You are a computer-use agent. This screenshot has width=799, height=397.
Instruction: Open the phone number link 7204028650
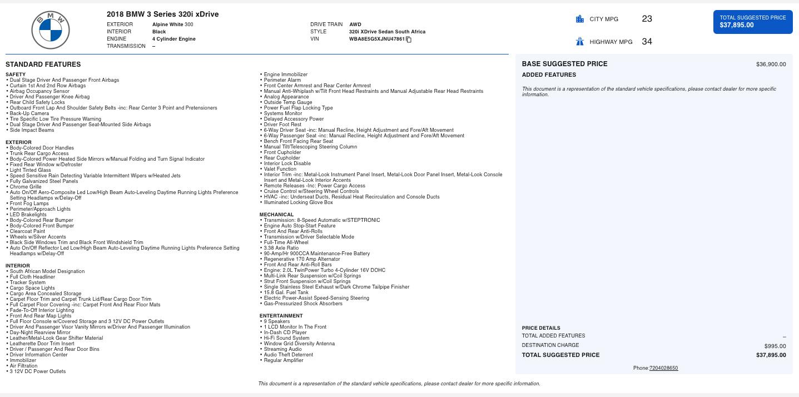pos(663,368)
